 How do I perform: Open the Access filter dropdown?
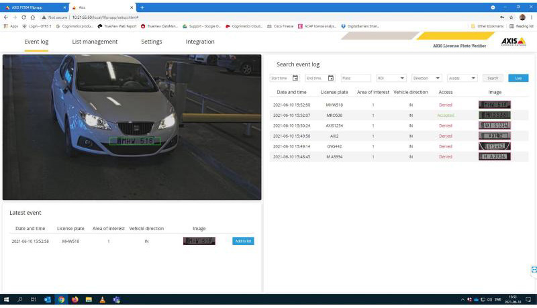(462, 78)
